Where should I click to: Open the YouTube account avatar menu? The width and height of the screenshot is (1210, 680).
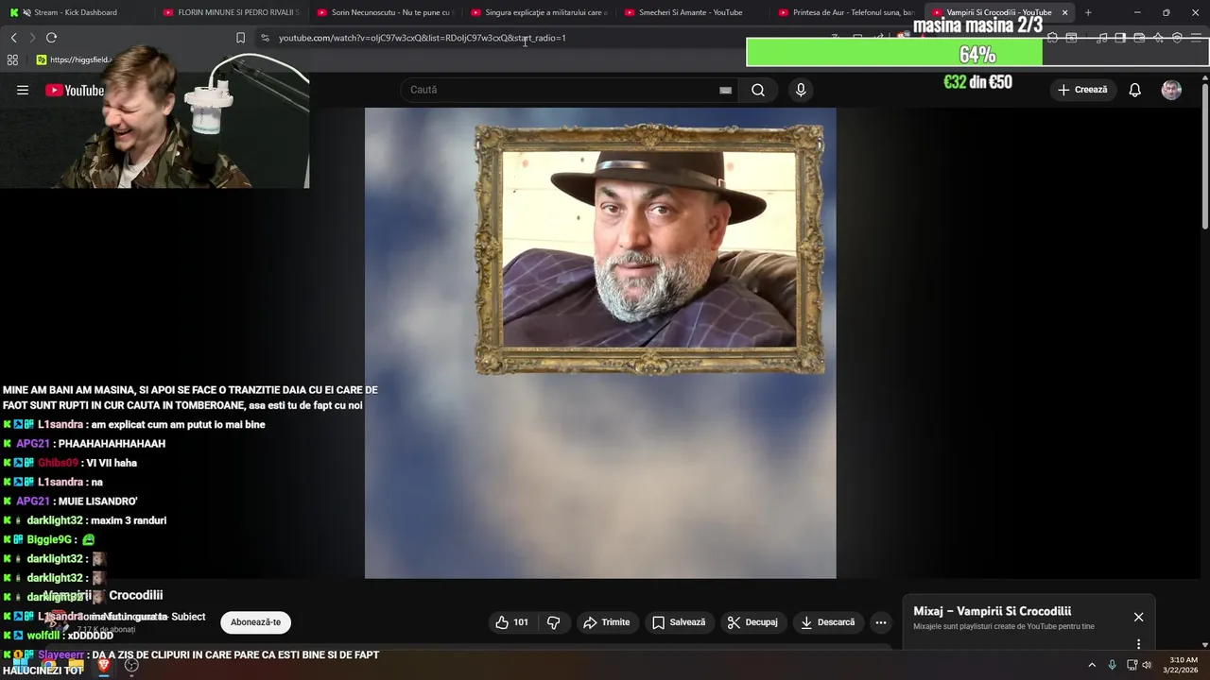(x=1171, y=90)
